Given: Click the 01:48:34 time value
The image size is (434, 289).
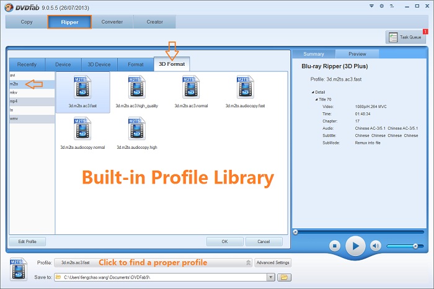Looking at the screenshot, I should tap(363, 113).
